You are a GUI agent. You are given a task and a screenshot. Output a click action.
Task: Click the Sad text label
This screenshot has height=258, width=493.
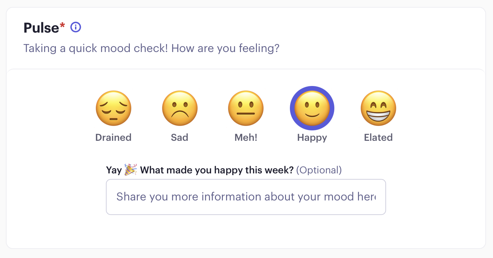coord(179,137)
